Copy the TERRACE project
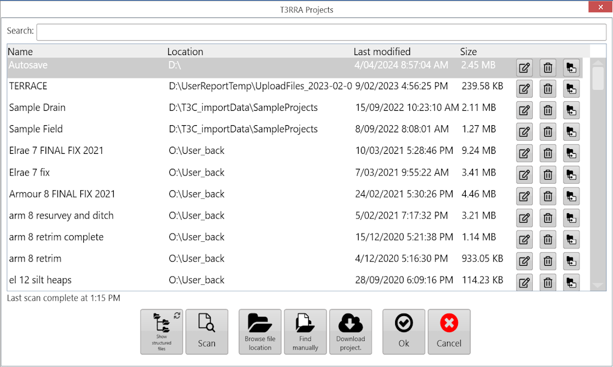Screen dimensions: 613x367 click(x=571, y=89)
